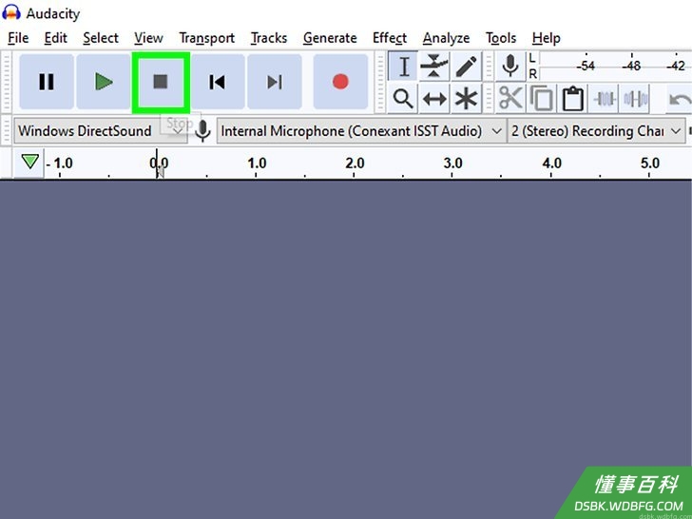The image size is (692, 519).
Task: Expand the Windows DirectSound host dropdown
Action: coord(101,131)
